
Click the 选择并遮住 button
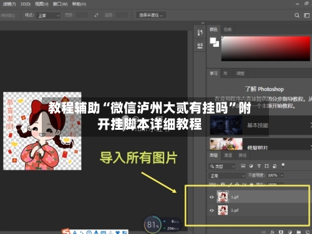(151, 15)
